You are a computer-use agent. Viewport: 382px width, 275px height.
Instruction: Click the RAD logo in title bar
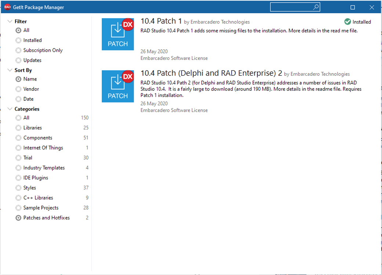pos(8,7)
